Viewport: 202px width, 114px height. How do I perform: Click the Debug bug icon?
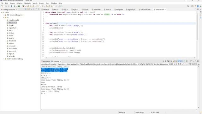click(x=15, y=6)
